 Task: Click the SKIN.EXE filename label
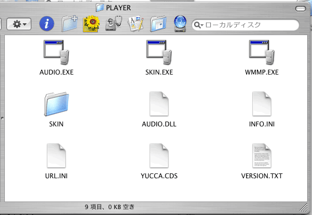tap(159, 72)
